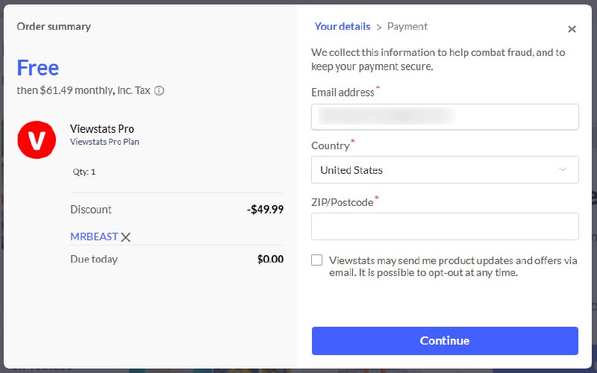597x373 pixels.
Task: Remove the MRBEAST discount code
Action: coord(126,237)
